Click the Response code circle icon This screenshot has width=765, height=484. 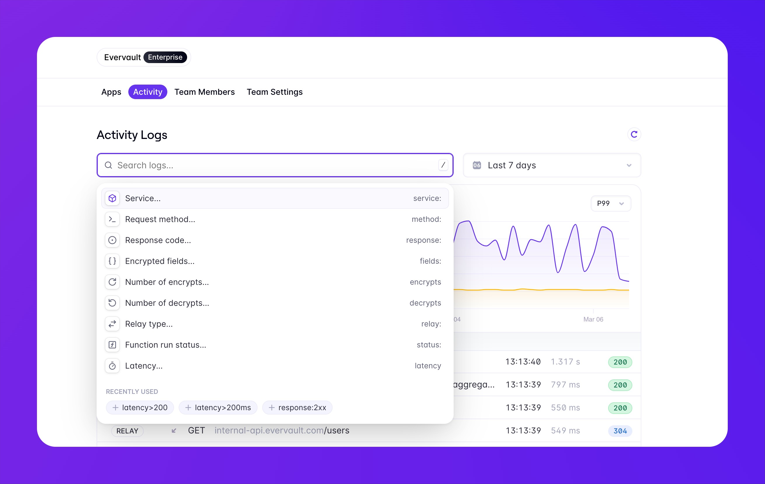click(112, 240)
